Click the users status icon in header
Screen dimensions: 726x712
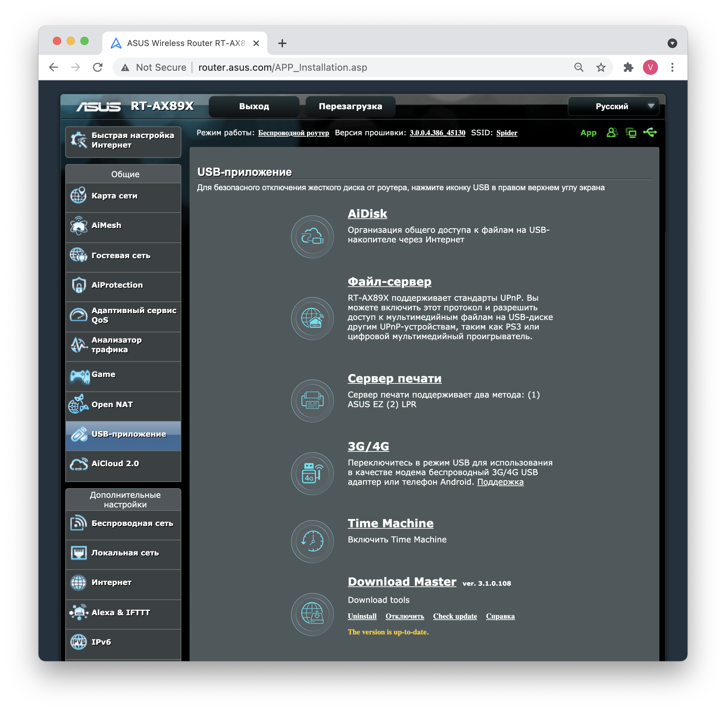(612, 133)
